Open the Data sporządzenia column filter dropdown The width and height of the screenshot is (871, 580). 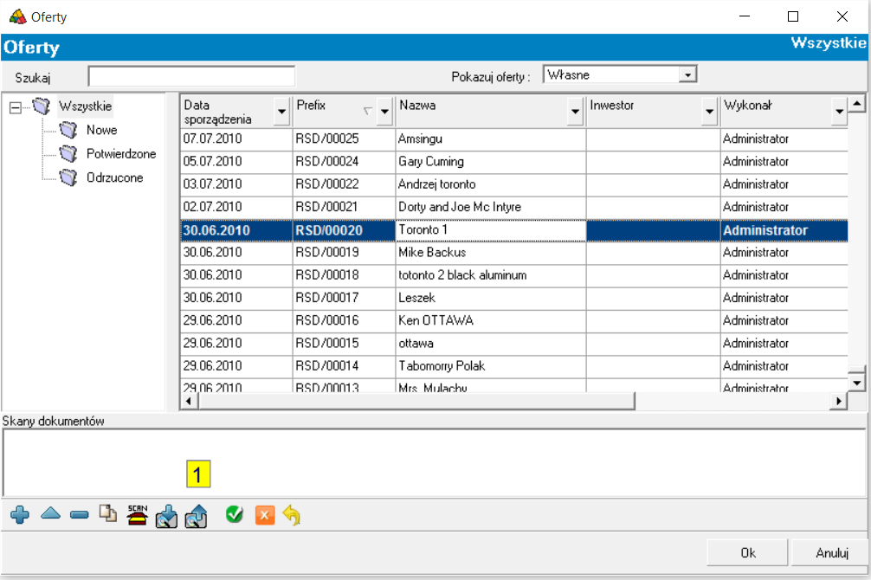tap(281, 111)
